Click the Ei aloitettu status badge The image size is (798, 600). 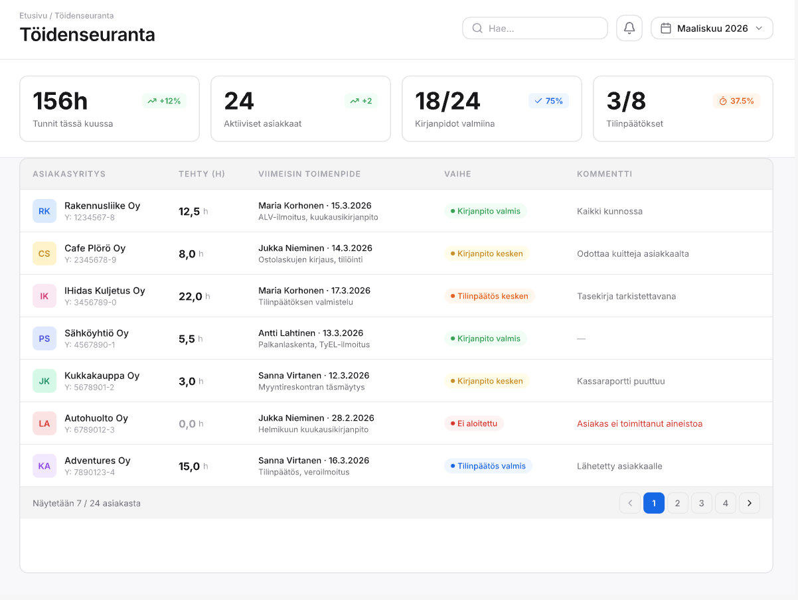click(474, 423)
